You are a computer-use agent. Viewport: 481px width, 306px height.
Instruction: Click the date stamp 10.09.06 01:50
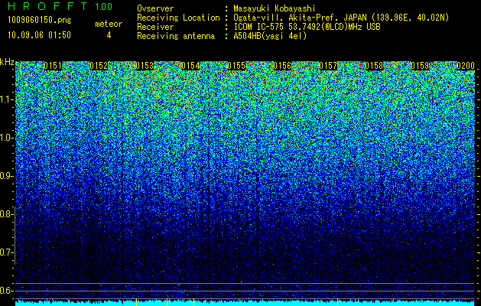click(39, 35)
